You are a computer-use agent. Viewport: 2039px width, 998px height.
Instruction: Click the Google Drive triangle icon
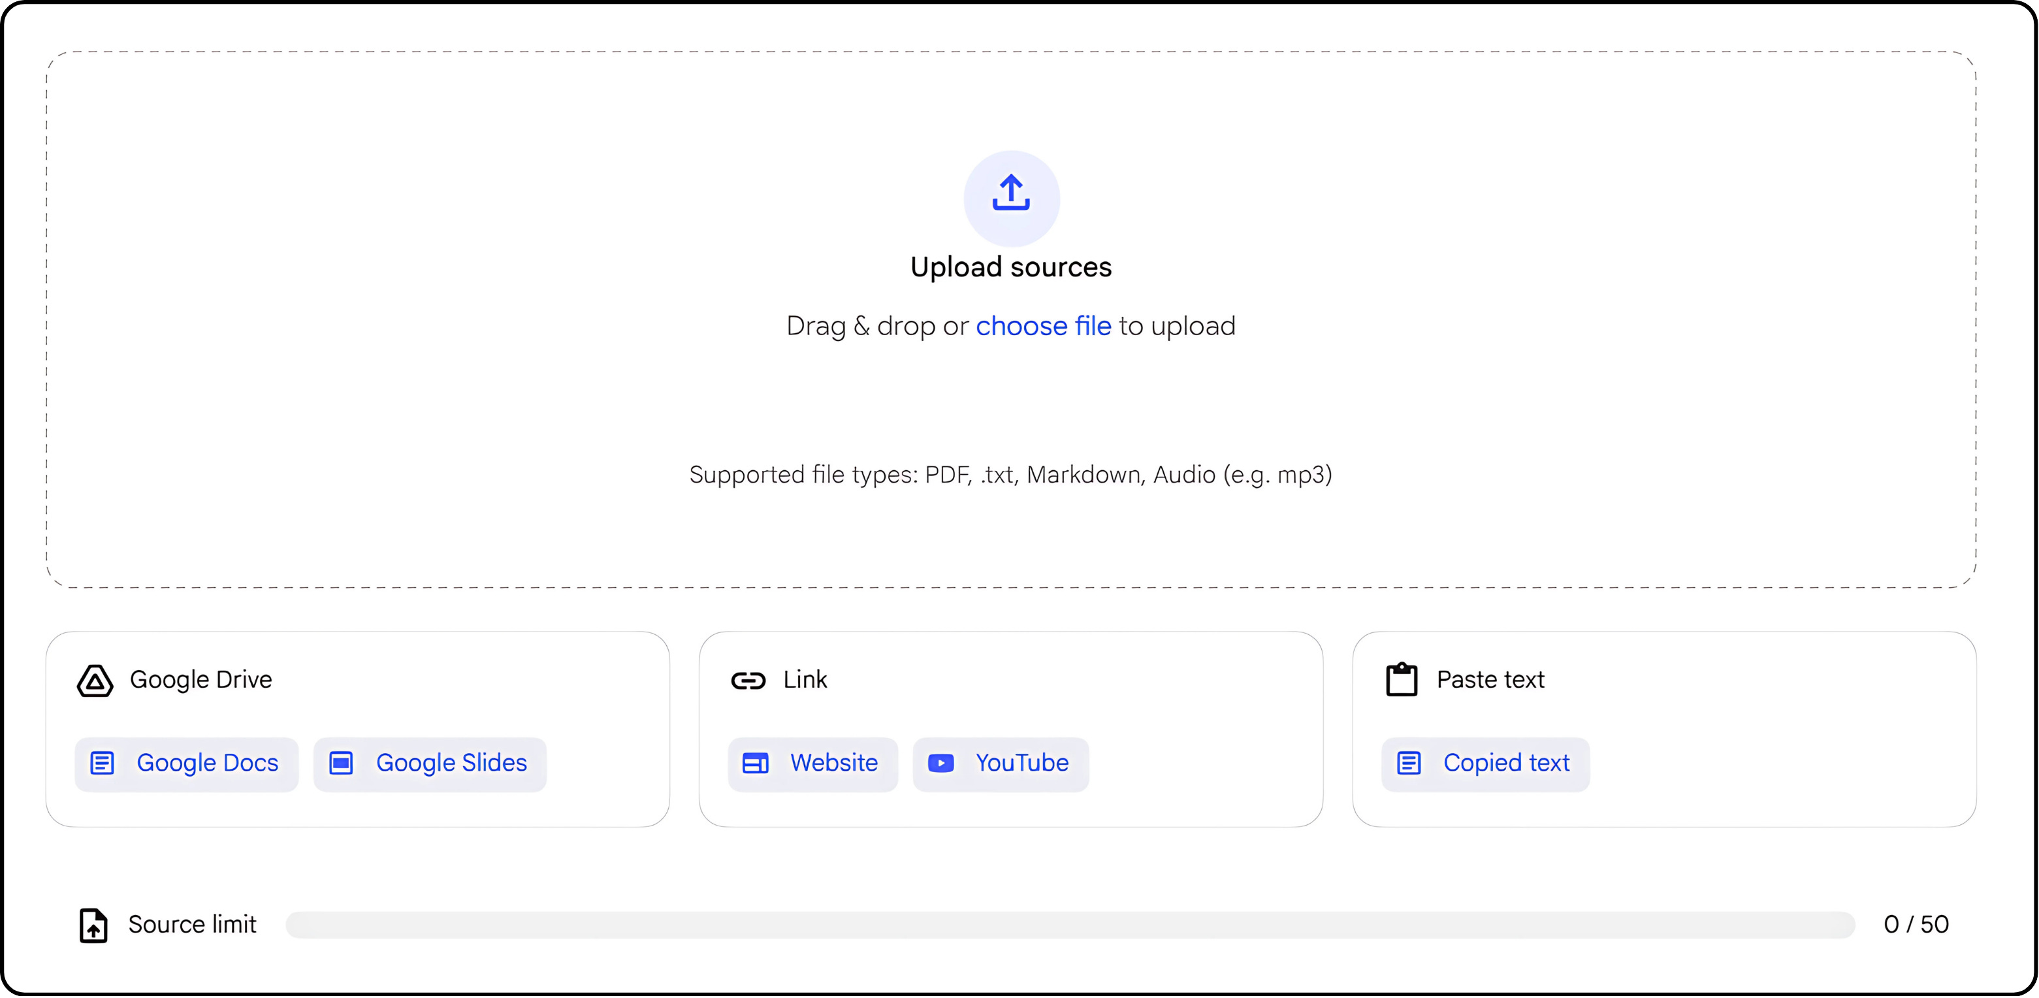click(x=95, y=681)
